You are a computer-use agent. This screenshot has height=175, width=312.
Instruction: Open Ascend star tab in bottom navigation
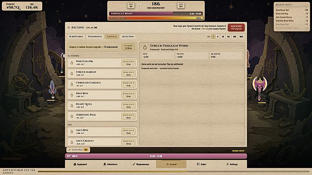pyautogui.click(x=171, y=164)
